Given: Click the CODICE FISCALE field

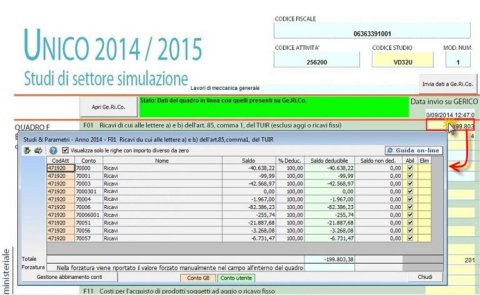Looking at the screenshot, I should tap(372, 31).
